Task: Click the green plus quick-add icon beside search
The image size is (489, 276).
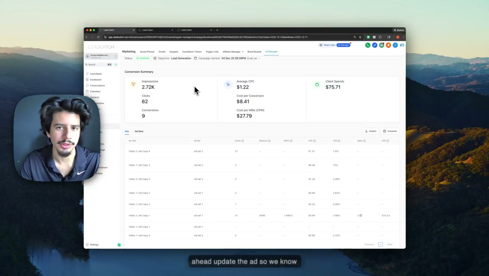Action: click(x=116, y=64)
